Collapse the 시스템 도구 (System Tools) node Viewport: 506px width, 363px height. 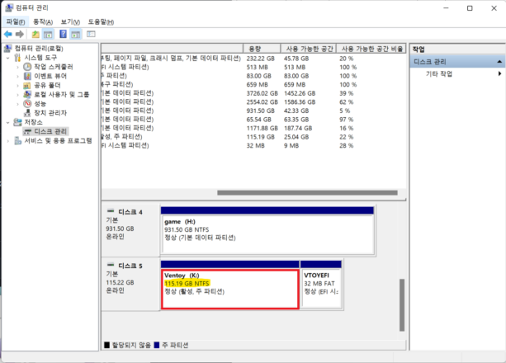pyautogui.click(x=8, y=58)
